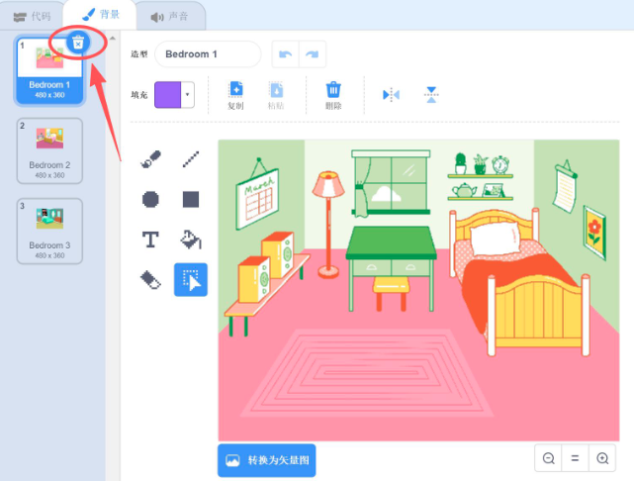The height and width of the screenshot is (482, 634).
Task: Select the Fill bucket tool
Action: click(x=191, y=240)
